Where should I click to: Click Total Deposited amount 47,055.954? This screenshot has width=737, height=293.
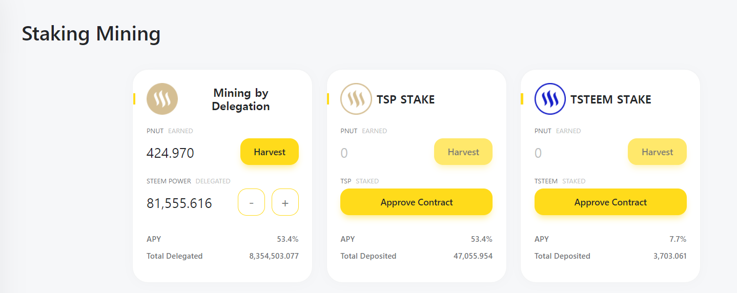point(473,256)
